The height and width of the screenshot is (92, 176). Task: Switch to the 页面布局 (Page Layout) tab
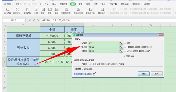(64, 4)
